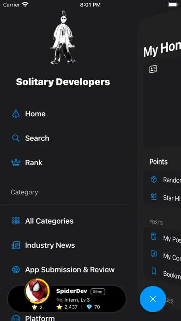Open the Platform category item
181x321 pixels.
pyautogui.click(x=40, y=318)
